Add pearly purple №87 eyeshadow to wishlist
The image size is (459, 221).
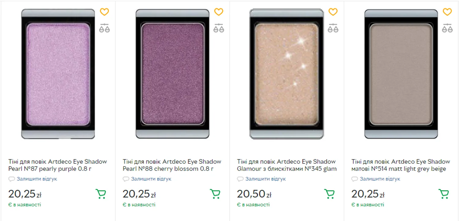pos(104,12)
